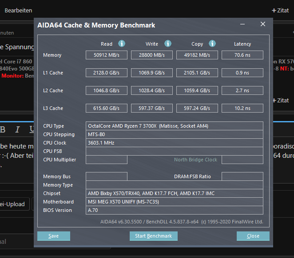Select L3 Cache Write 597.37 GB/s
Image resolution: width=294 pixels, height=258 pixels.
click(152, 108)
